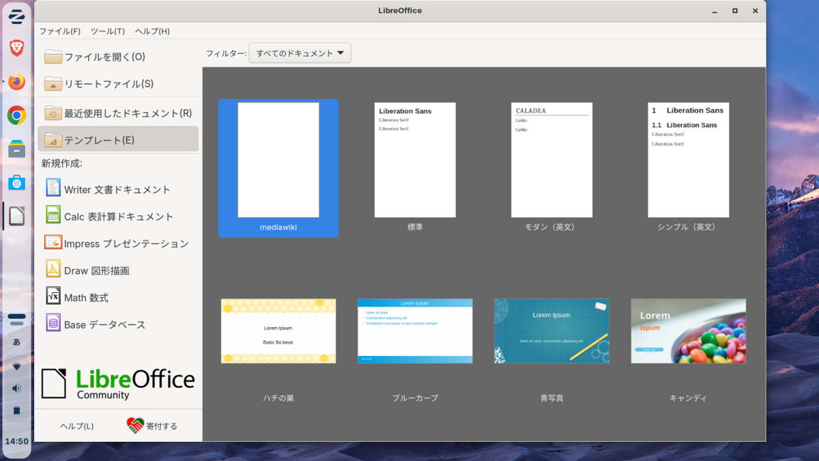Launch Brave browser from the dock

click(x=17, y=48)
